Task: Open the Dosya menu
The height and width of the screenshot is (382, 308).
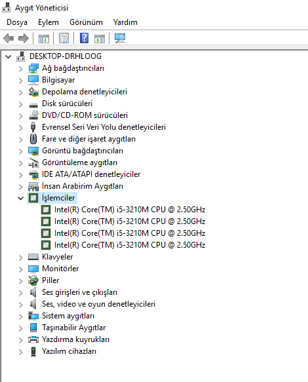Action: click(17, 22)
